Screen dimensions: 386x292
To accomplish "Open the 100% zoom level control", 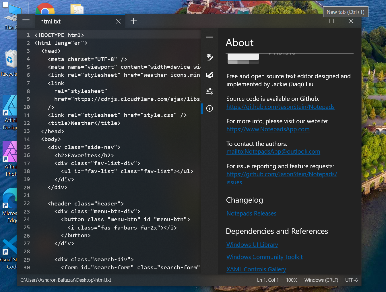I will (x=292, y=280).
